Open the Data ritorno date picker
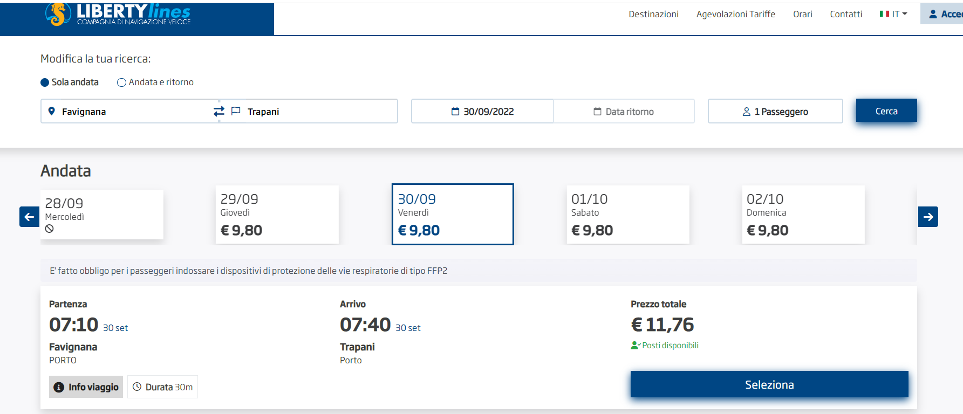Viewport: 963px width, 414px height. [624, 112]
